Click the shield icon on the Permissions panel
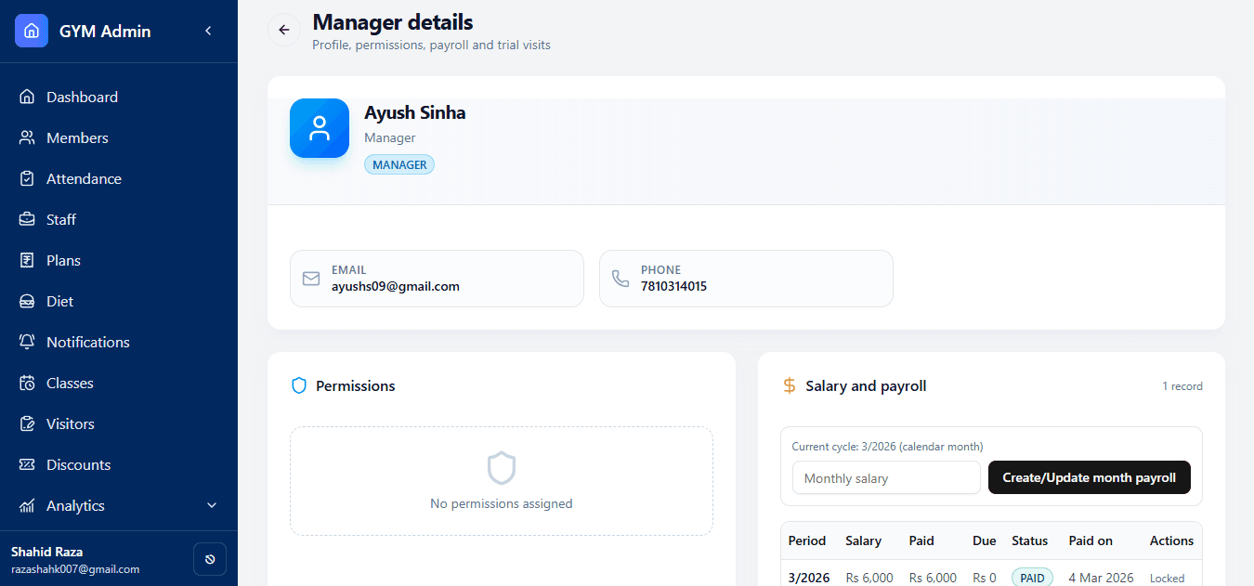 tap(298, 385)
